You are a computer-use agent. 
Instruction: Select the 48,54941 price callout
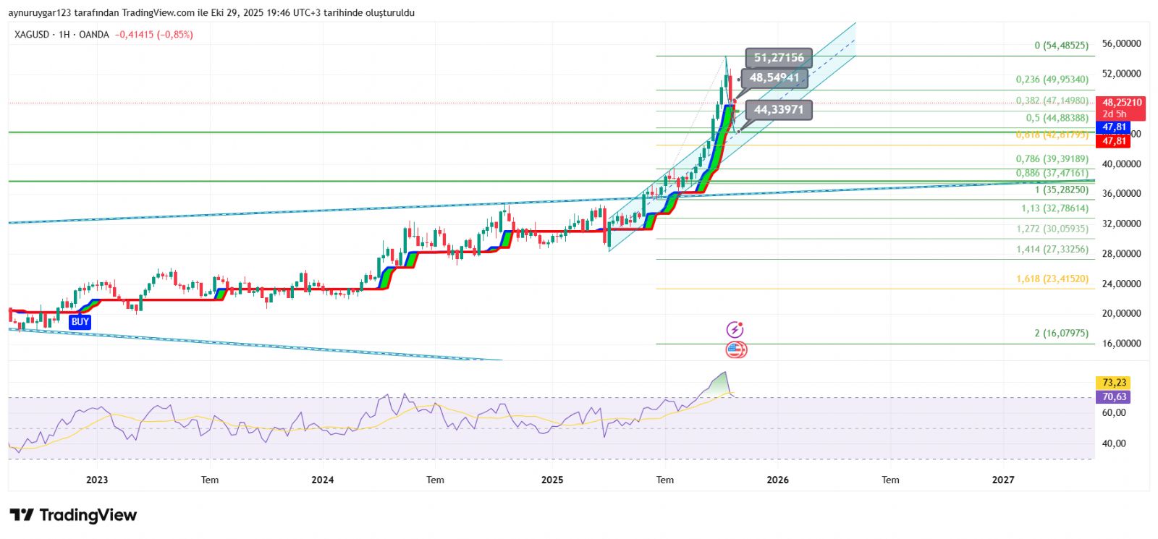tap(774, 78)
